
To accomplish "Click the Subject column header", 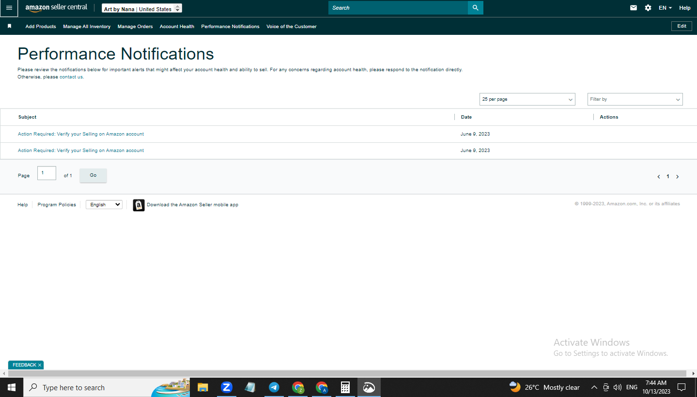I will [27, 117].
